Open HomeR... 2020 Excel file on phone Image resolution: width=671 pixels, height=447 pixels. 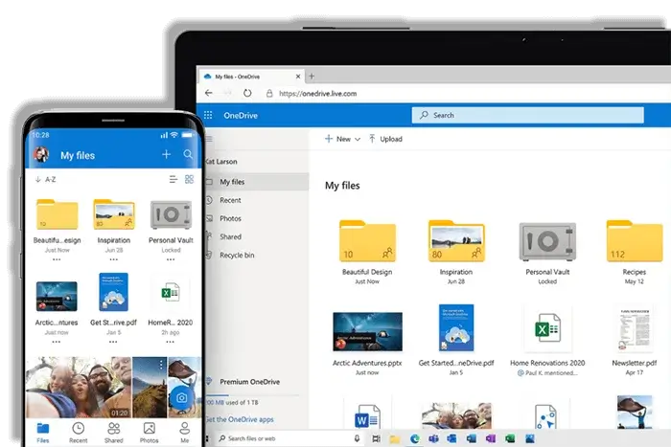click(171, 292)
